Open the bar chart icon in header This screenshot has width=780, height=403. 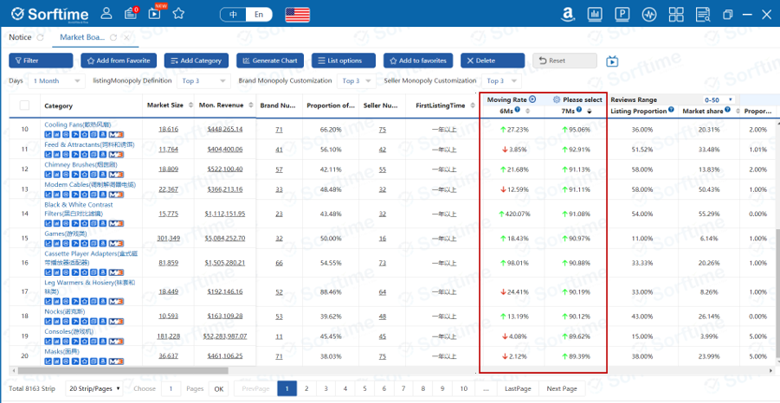(x=596, y=14)
